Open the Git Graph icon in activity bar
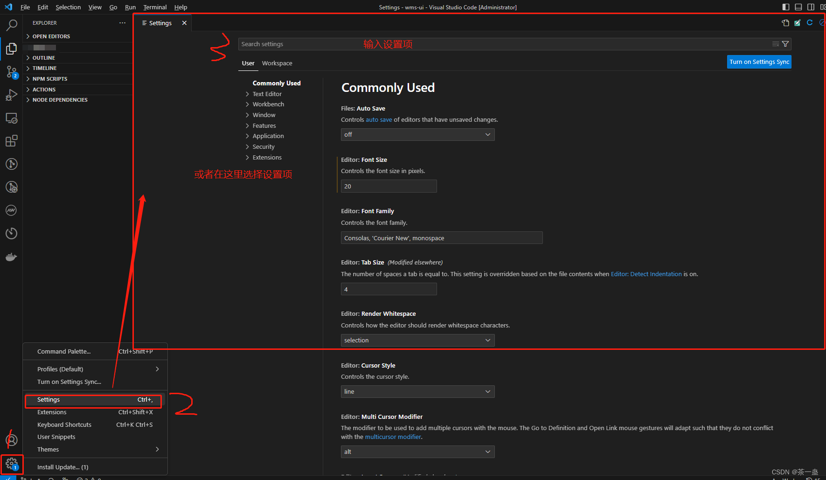 pyautogui.click(x=11, y=164)
